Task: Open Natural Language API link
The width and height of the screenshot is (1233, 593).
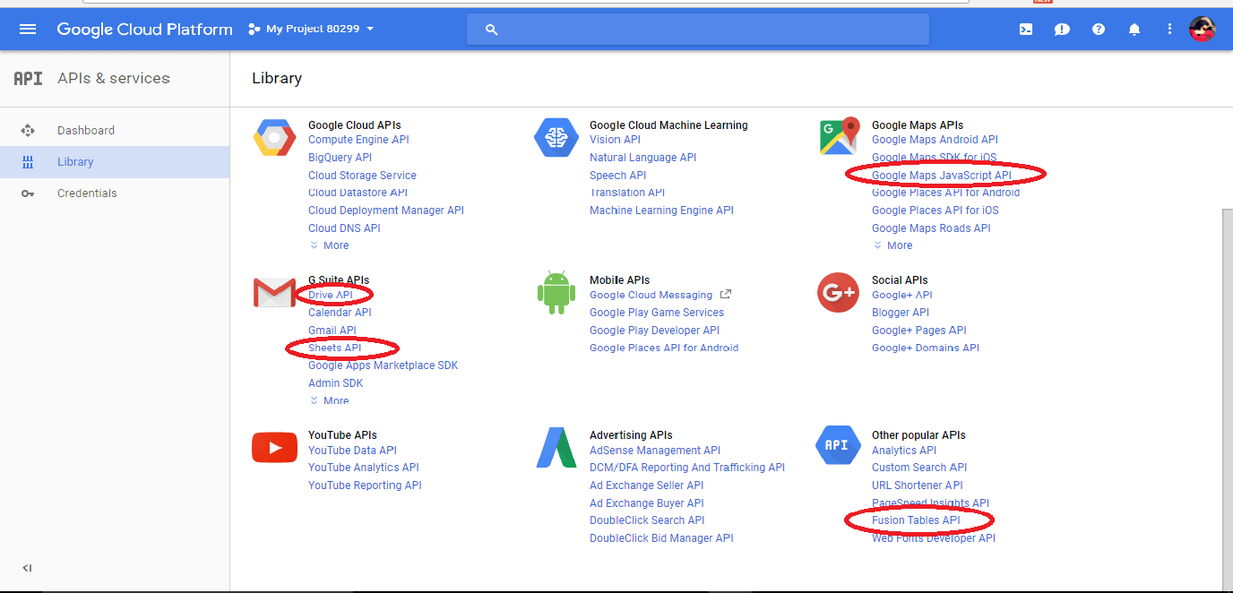Action: [642, 158]
